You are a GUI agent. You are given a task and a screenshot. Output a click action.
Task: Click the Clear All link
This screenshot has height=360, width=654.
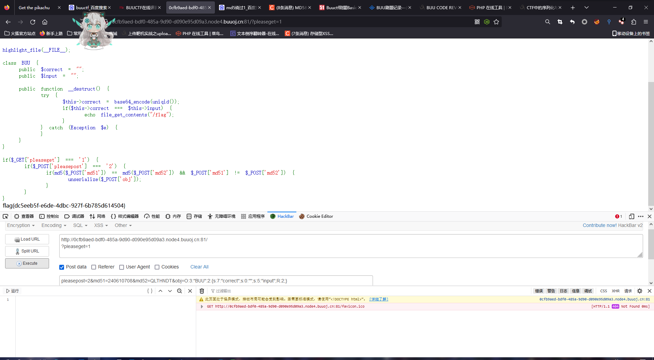coord(199,267)
